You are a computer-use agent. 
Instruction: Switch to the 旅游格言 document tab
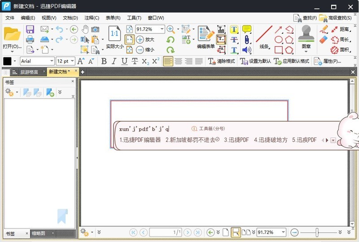pos(29,72)
